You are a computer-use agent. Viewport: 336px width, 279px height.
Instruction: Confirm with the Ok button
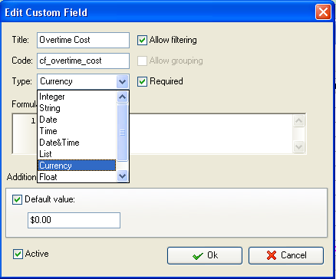(205, 255)
